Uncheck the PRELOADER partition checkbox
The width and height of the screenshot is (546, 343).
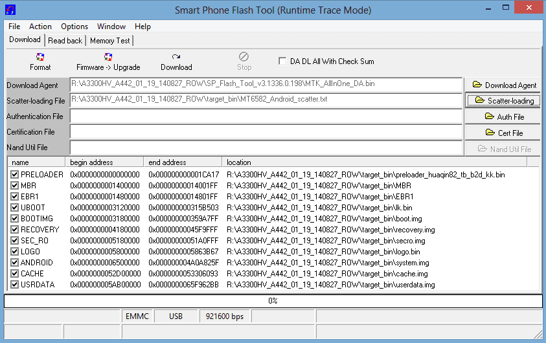pos(14,175)
